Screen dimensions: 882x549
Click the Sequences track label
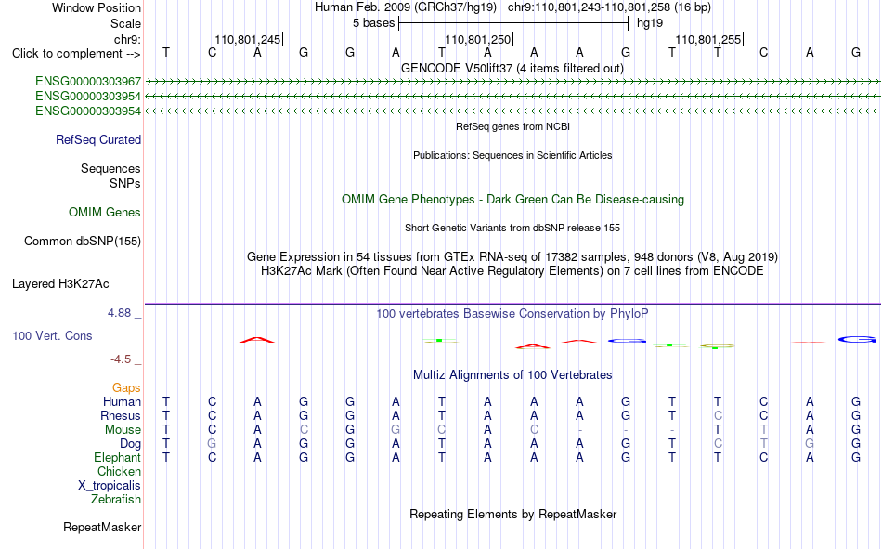point(110,168)
